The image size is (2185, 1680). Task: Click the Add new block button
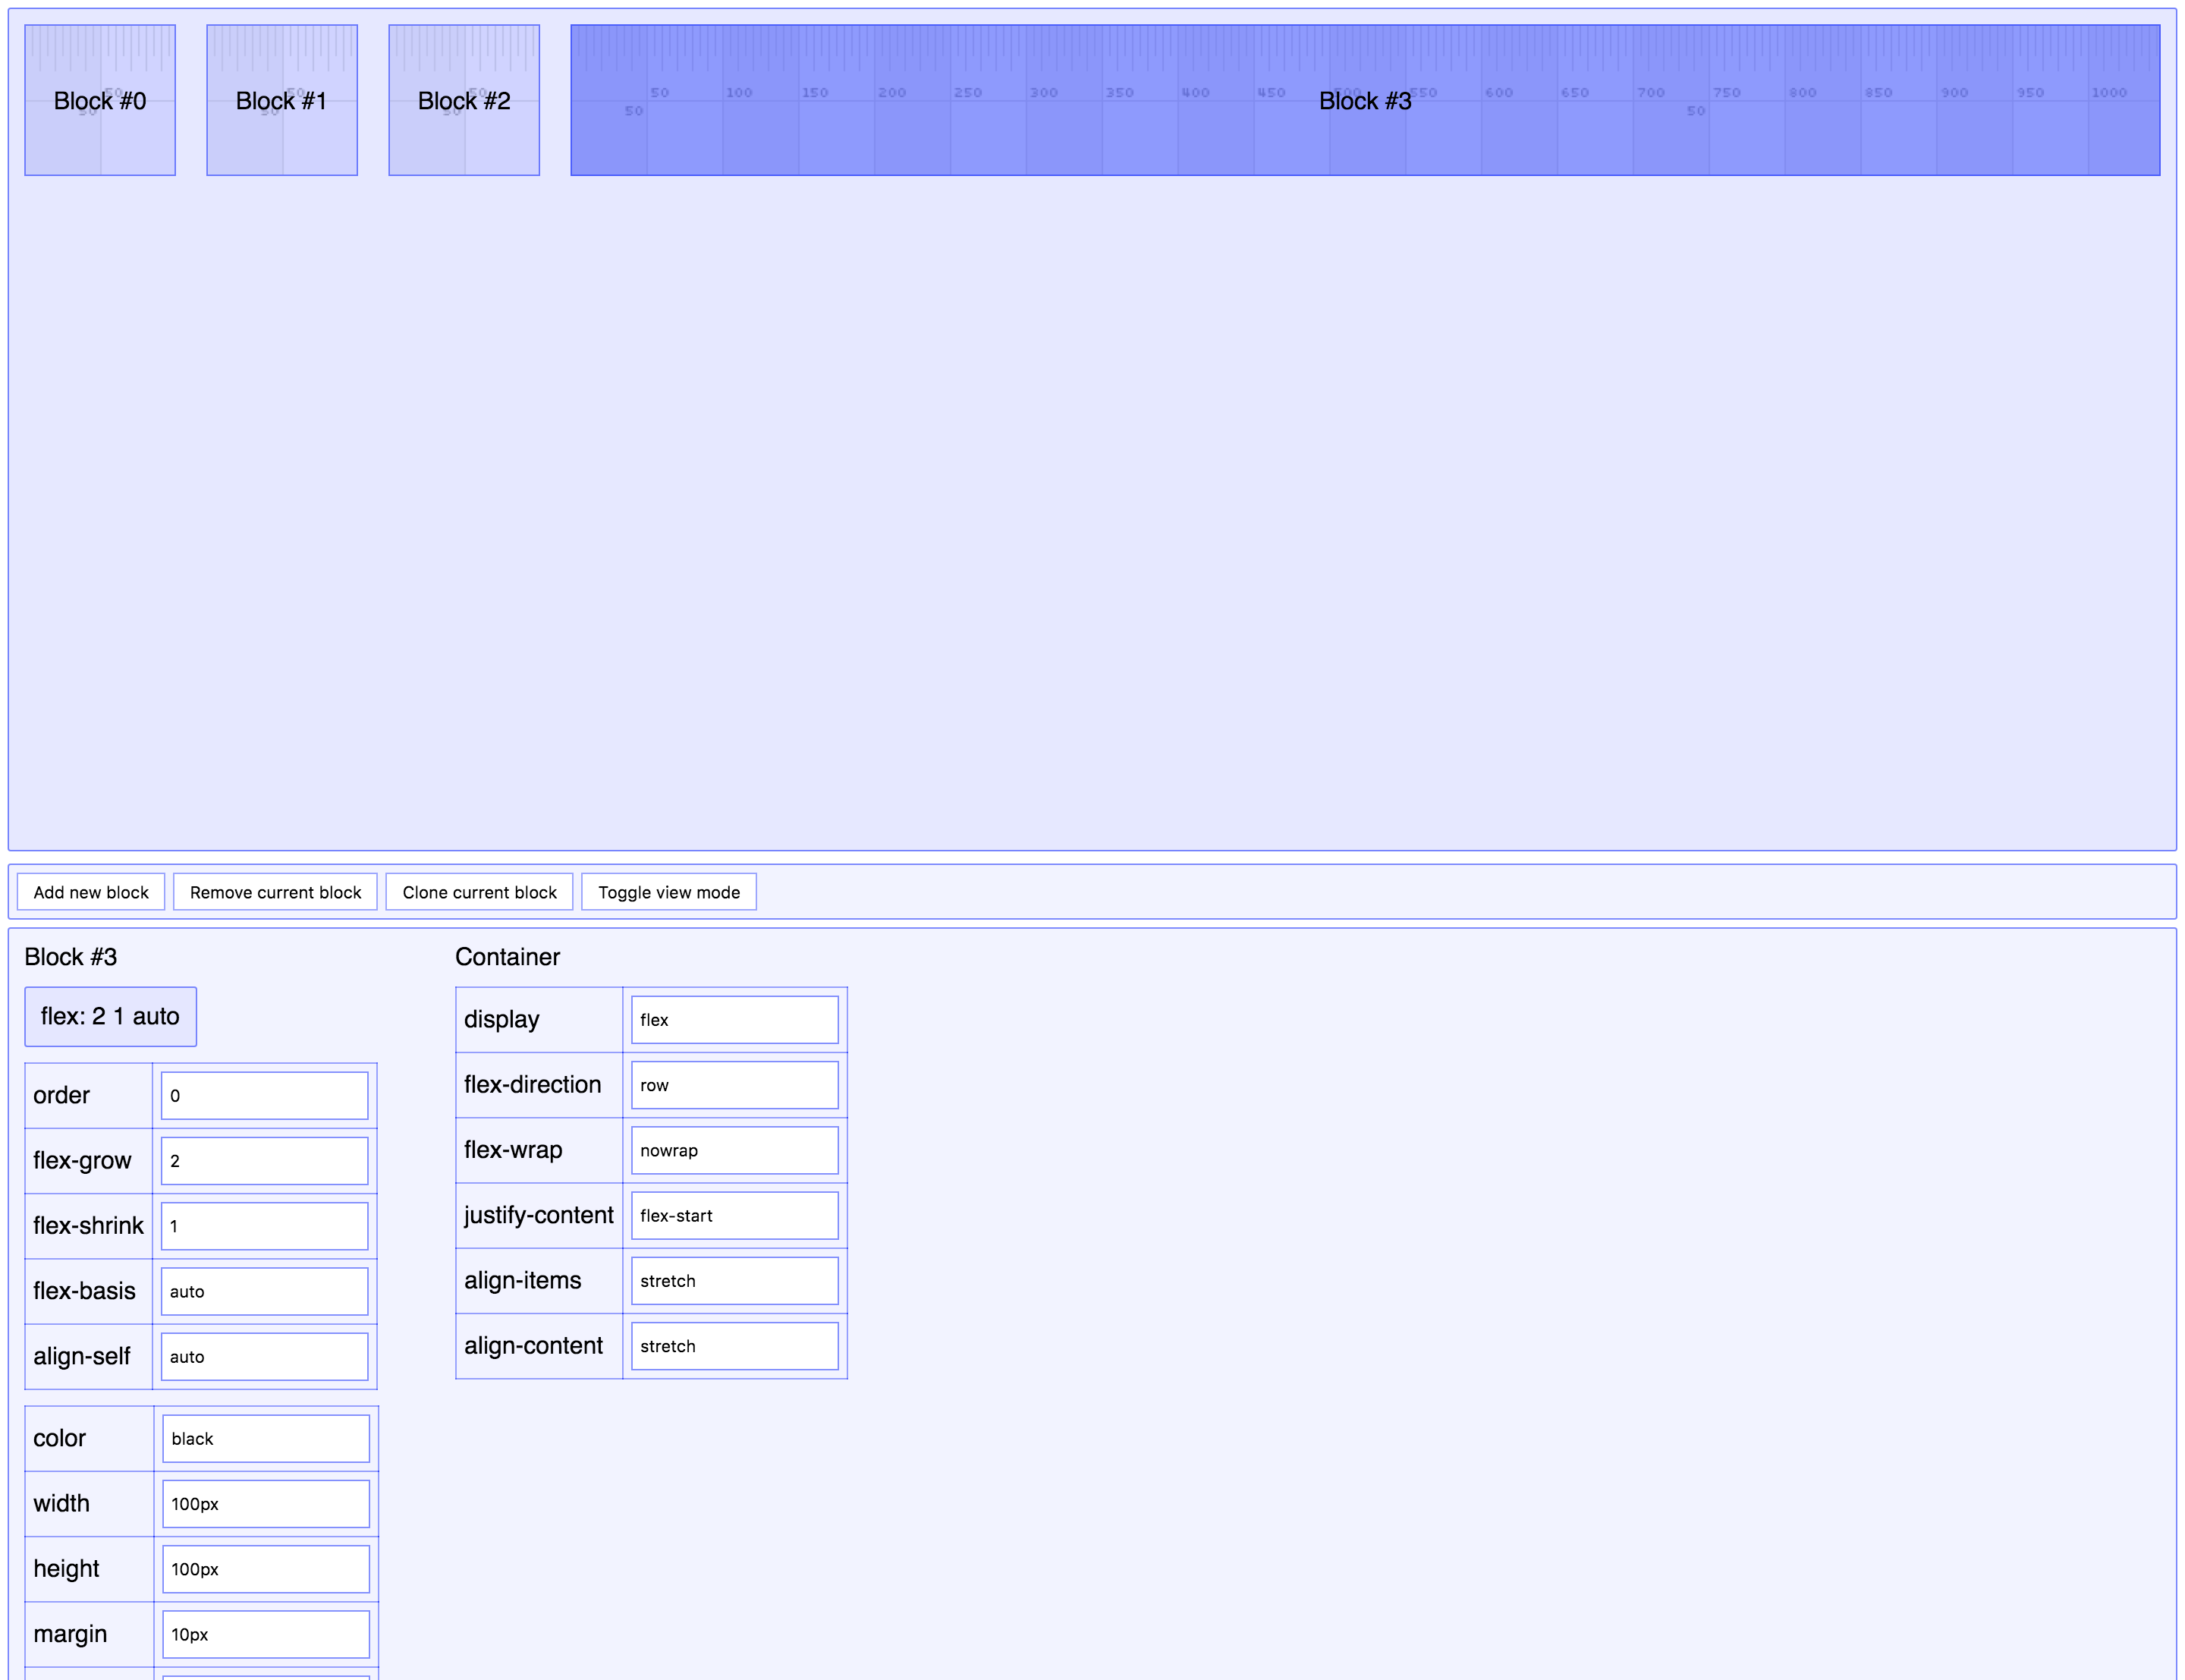[x=91, y=892]
